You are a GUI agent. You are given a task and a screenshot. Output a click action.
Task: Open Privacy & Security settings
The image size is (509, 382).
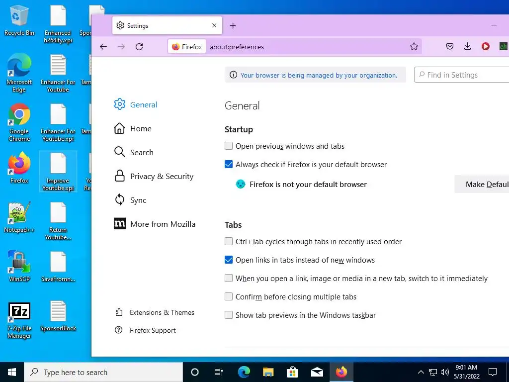point(154,177)
